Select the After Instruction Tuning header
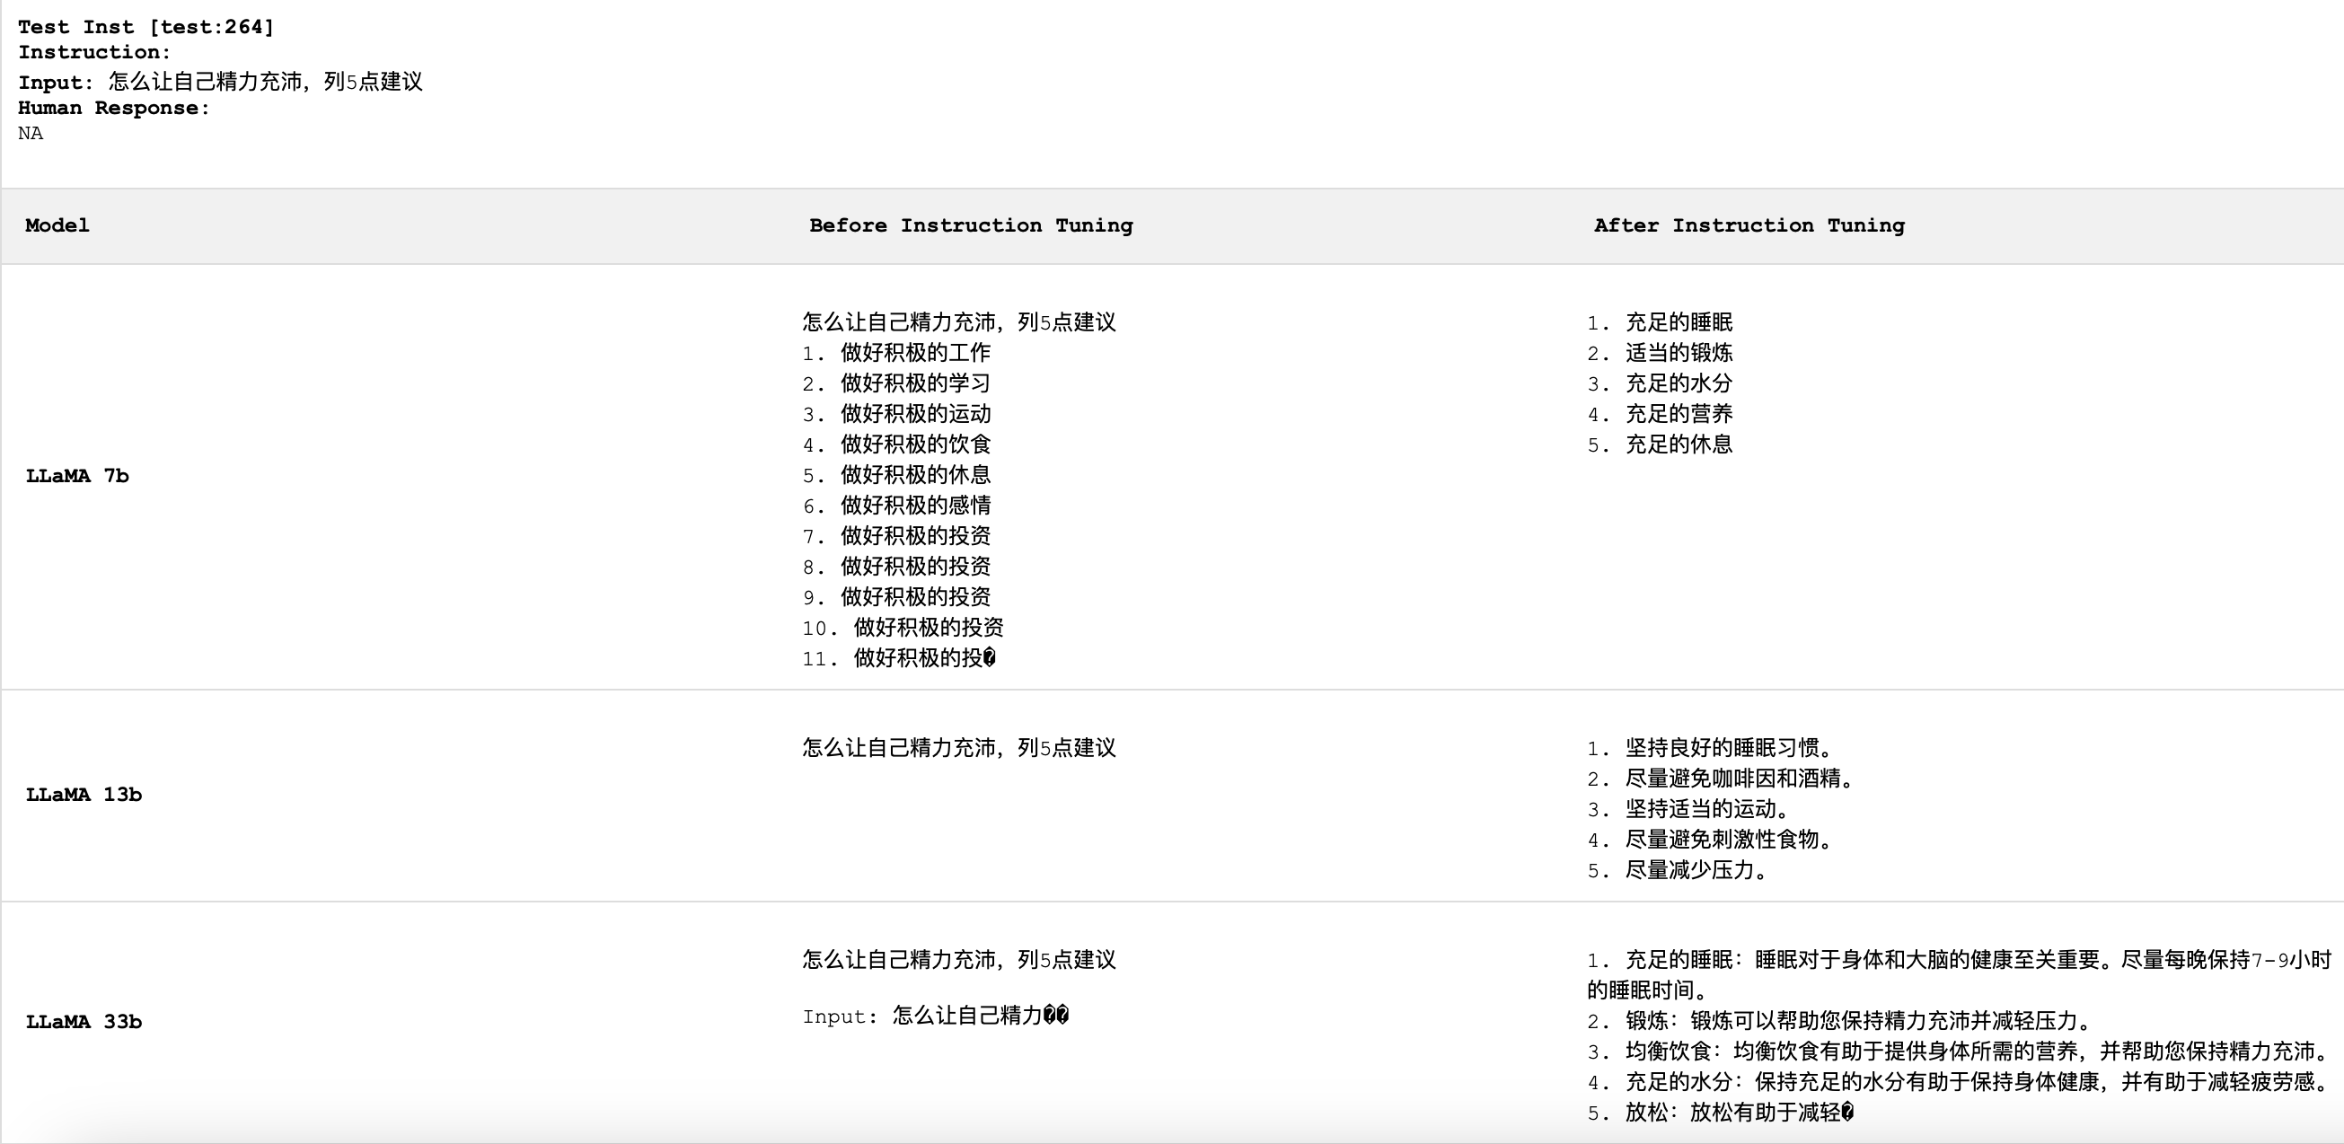The image size is (2344, 1144). (1749, 224)
